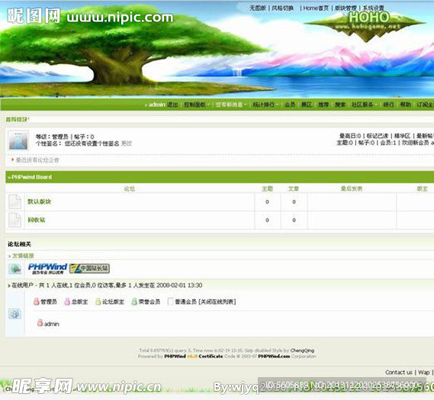Click the bold PHPWind link in the footer

pos(175,356)
